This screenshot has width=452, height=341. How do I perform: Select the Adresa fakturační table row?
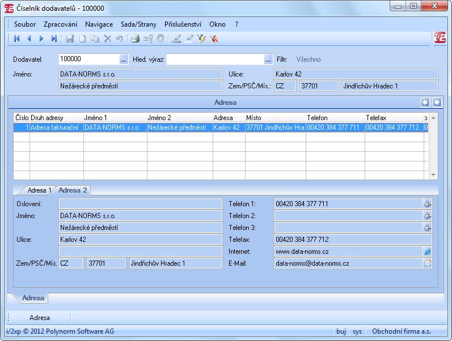pyautogui.click(x=221, y=127)
